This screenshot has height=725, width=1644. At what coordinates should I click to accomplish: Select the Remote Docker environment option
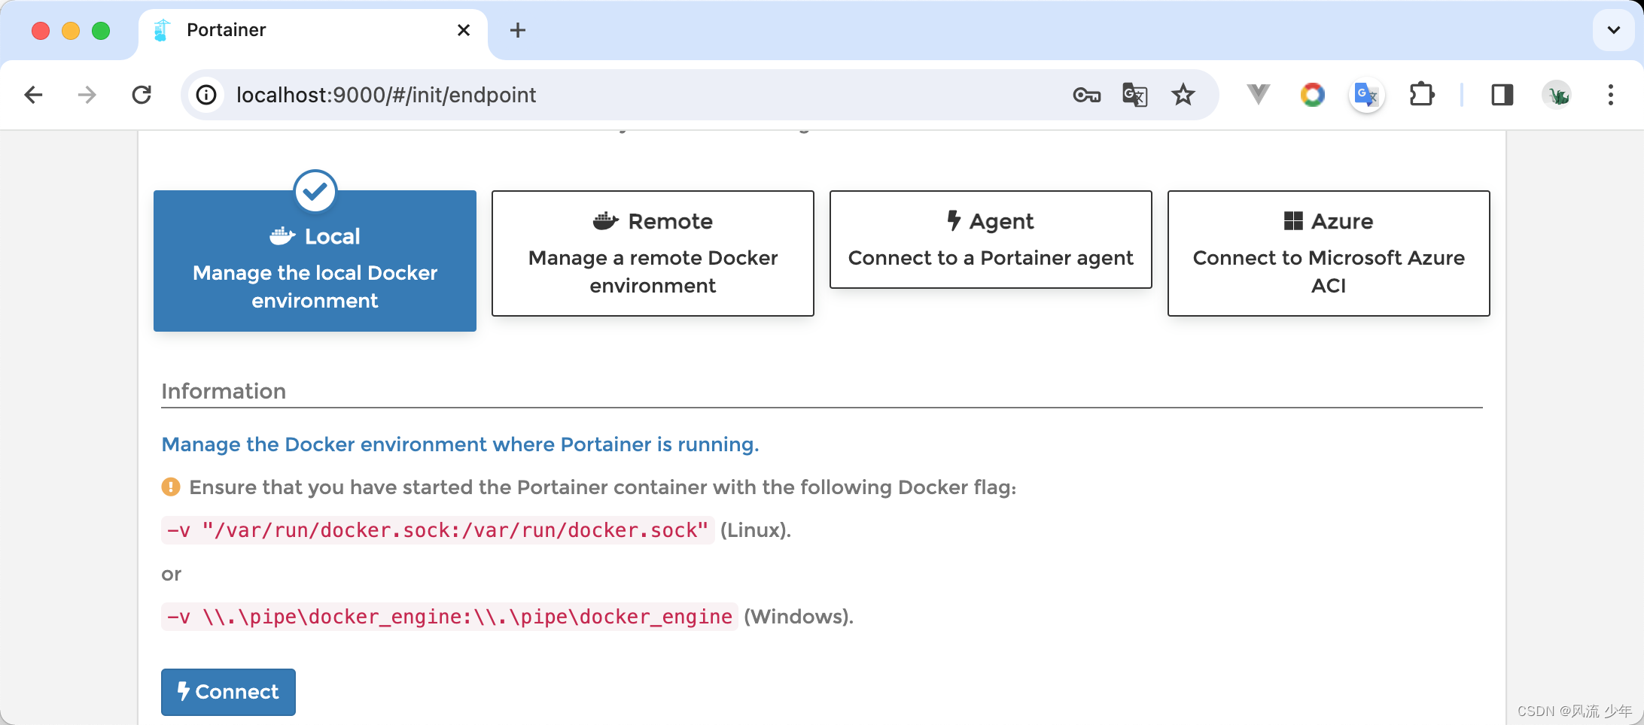653,253
